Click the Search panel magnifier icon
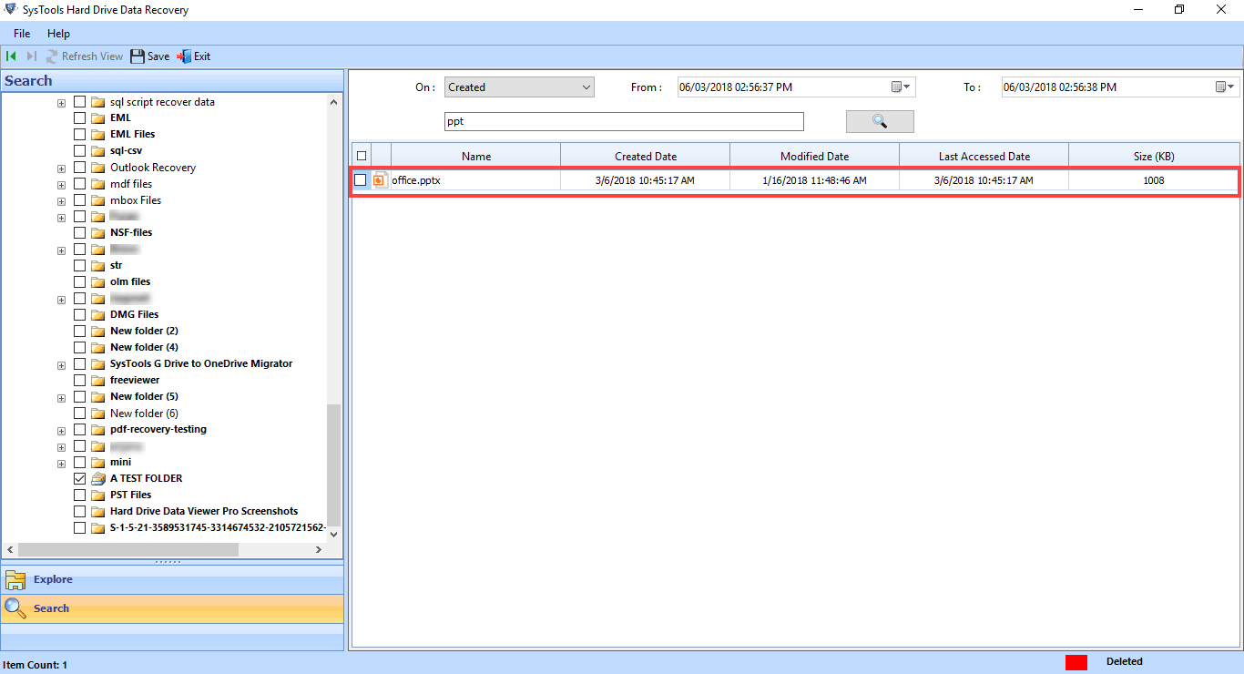Image resolution: width=1244 pixels, height=674 pixels. tap(15, 608)
